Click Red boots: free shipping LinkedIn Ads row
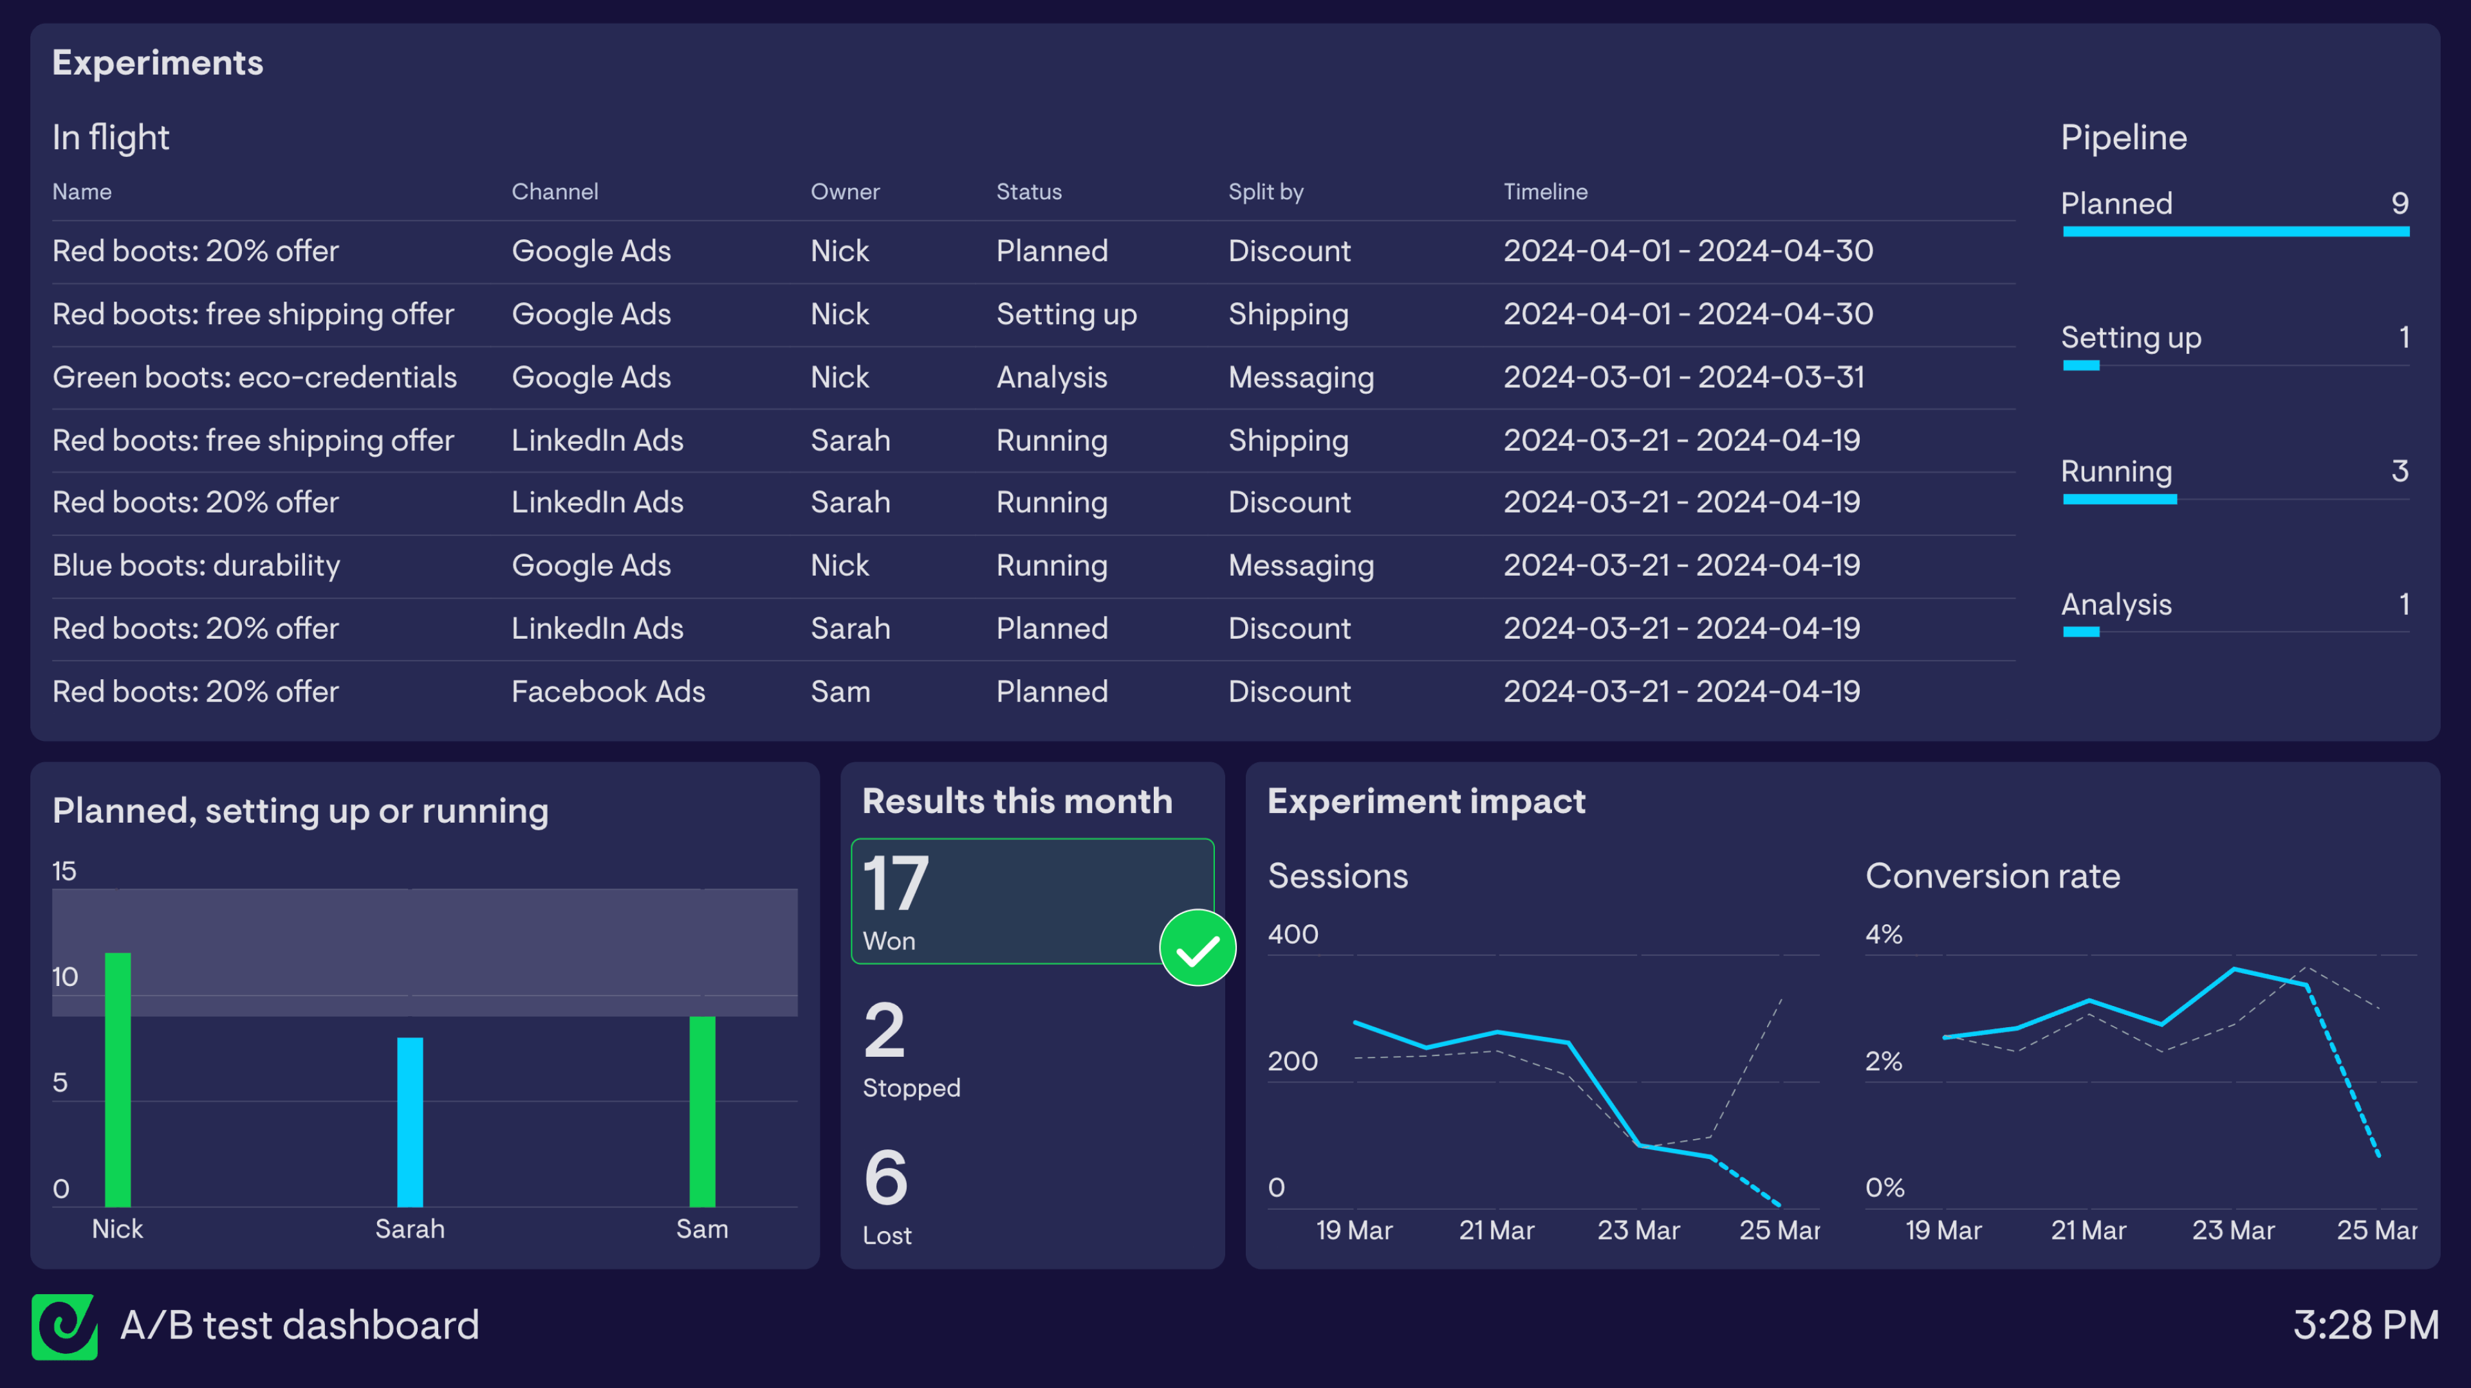 (x=1033, y=441)
